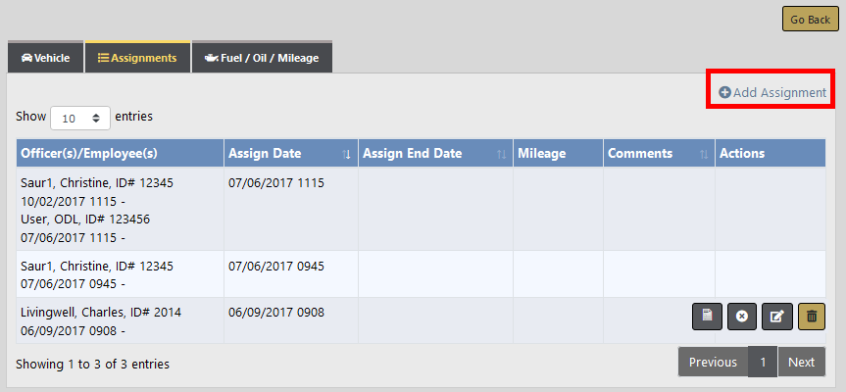Image resolution: width=846 pixels, height=392 pixels.
Task: Click the list icon on Assignments tab
Action: [103, 58]
